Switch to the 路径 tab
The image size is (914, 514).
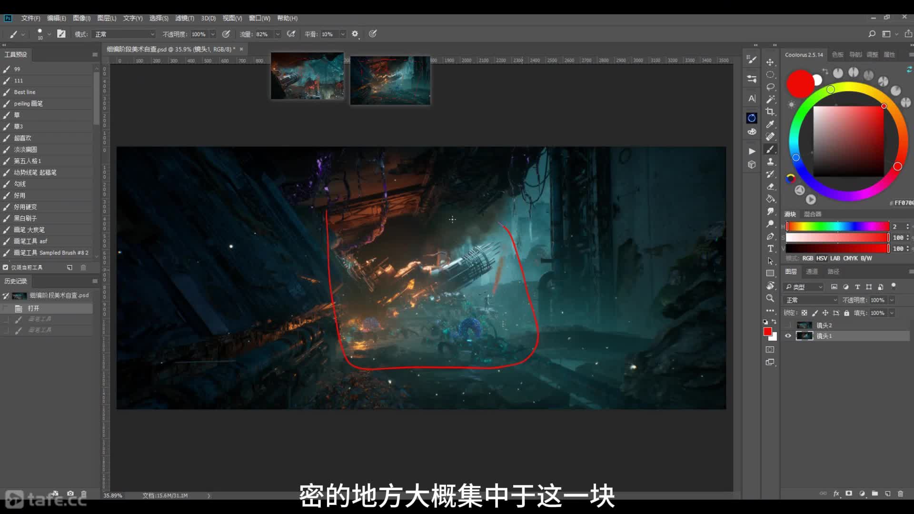(x=833, y=271)
